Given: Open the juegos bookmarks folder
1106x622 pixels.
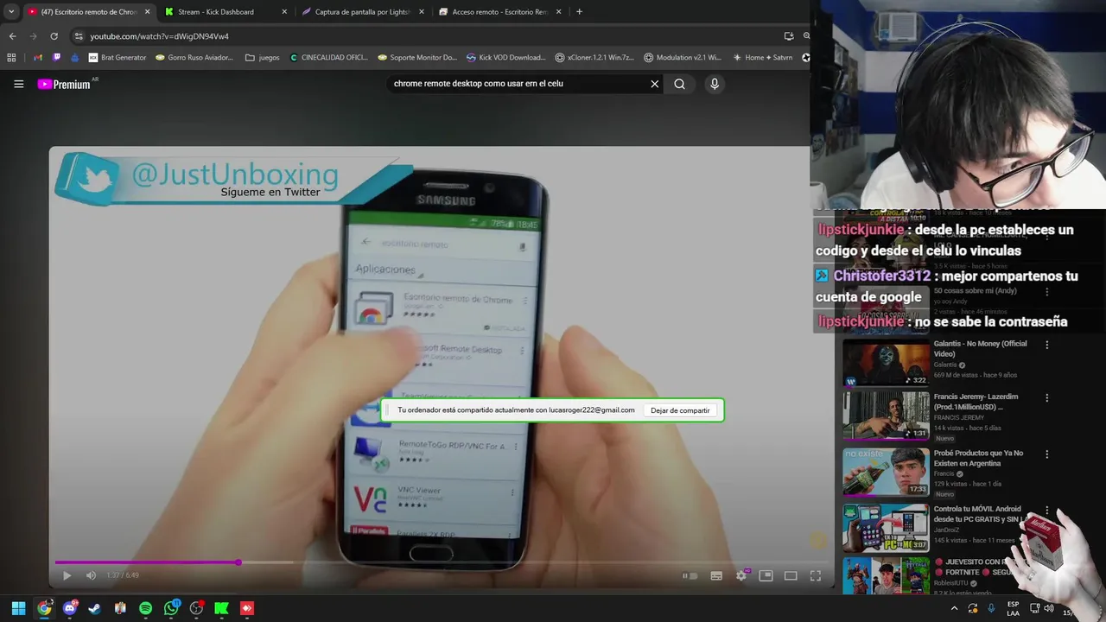Looking at the screenshot, I should tap(263, 58).
